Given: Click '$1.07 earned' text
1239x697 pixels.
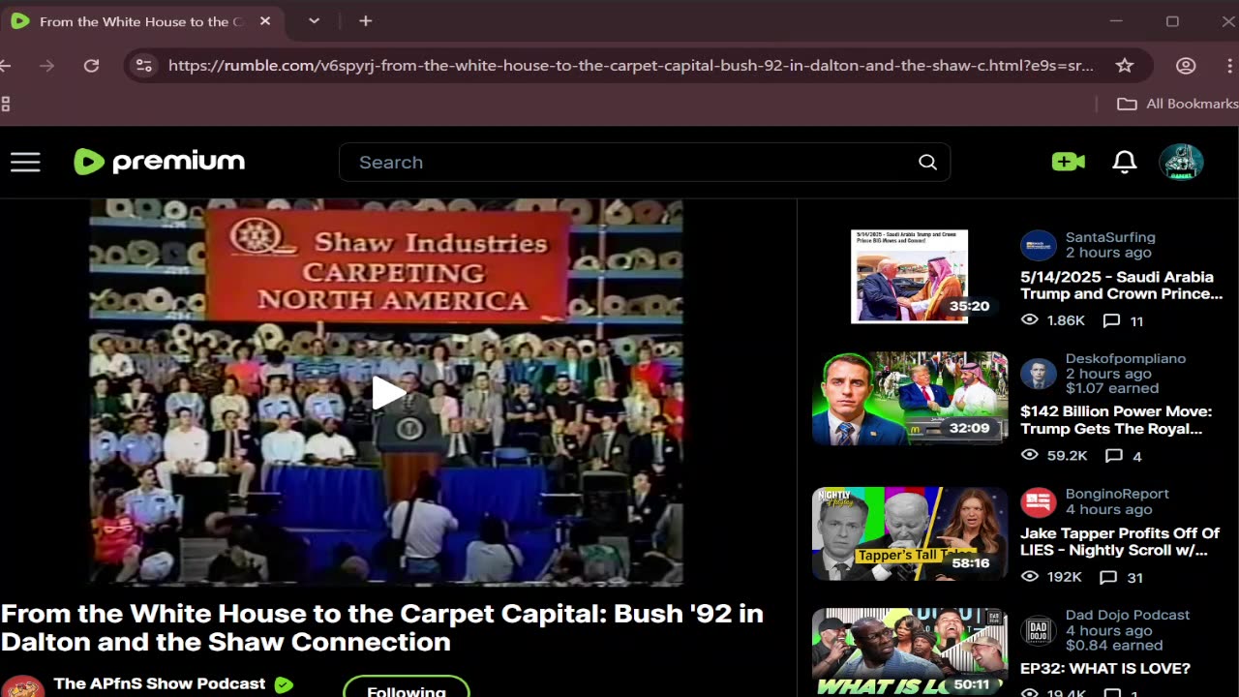Looking at the screenshot, I should click(1112, 388).
